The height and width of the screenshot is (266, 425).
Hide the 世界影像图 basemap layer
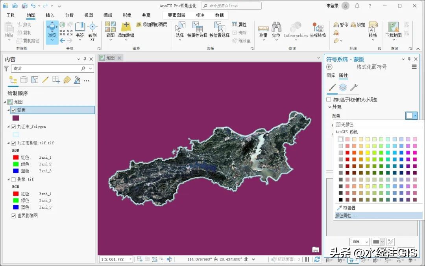[13, 216]
